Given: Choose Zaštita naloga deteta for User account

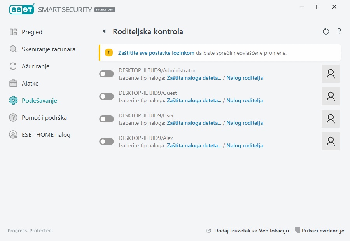Looking at the screenshot, I should click(x=194, y=123).
